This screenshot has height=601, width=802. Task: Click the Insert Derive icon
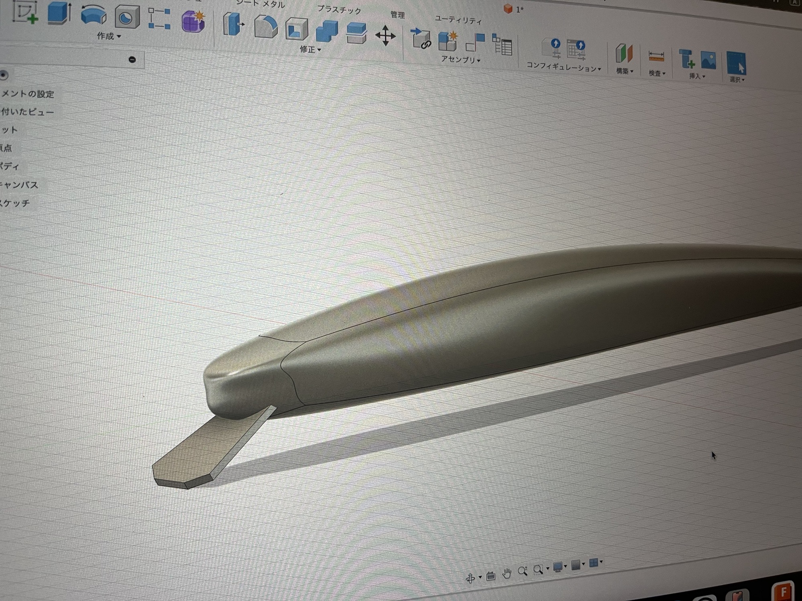tap(687, 59)
